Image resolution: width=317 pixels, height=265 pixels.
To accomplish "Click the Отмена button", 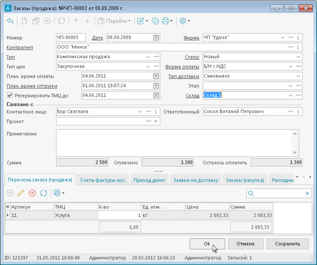I will click(x=245, y=244).
